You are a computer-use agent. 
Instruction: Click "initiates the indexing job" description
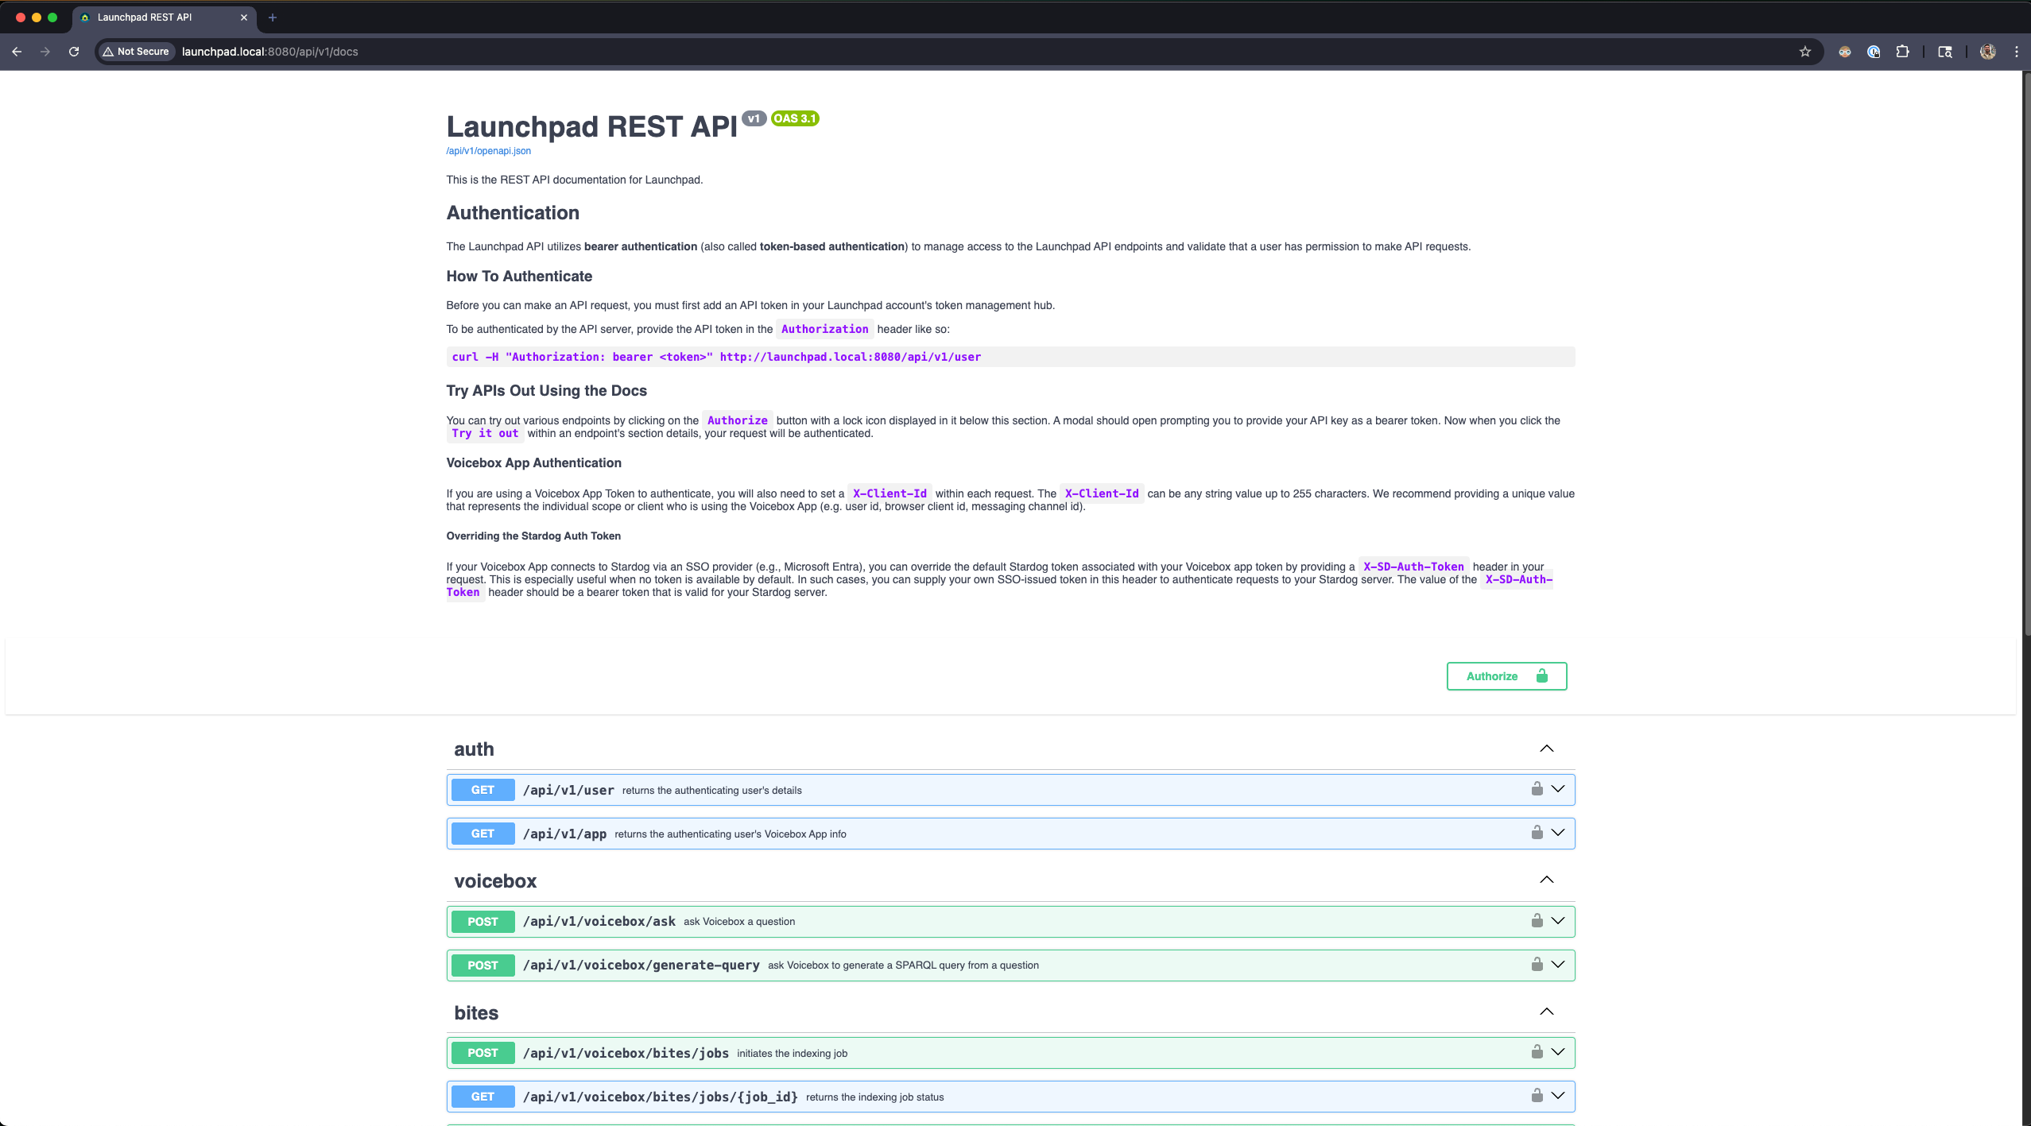pyautogui.click(x=792, y=1054)
